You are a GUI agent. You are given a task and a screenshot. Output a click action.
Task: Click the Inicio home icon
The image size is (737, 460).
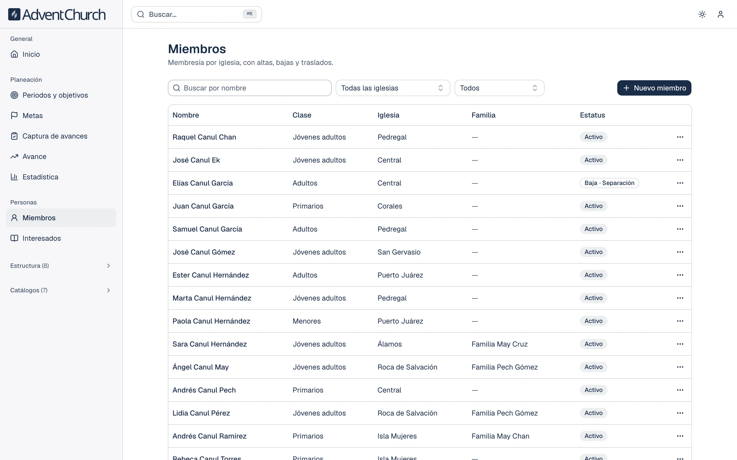click(x=14, y=54)
